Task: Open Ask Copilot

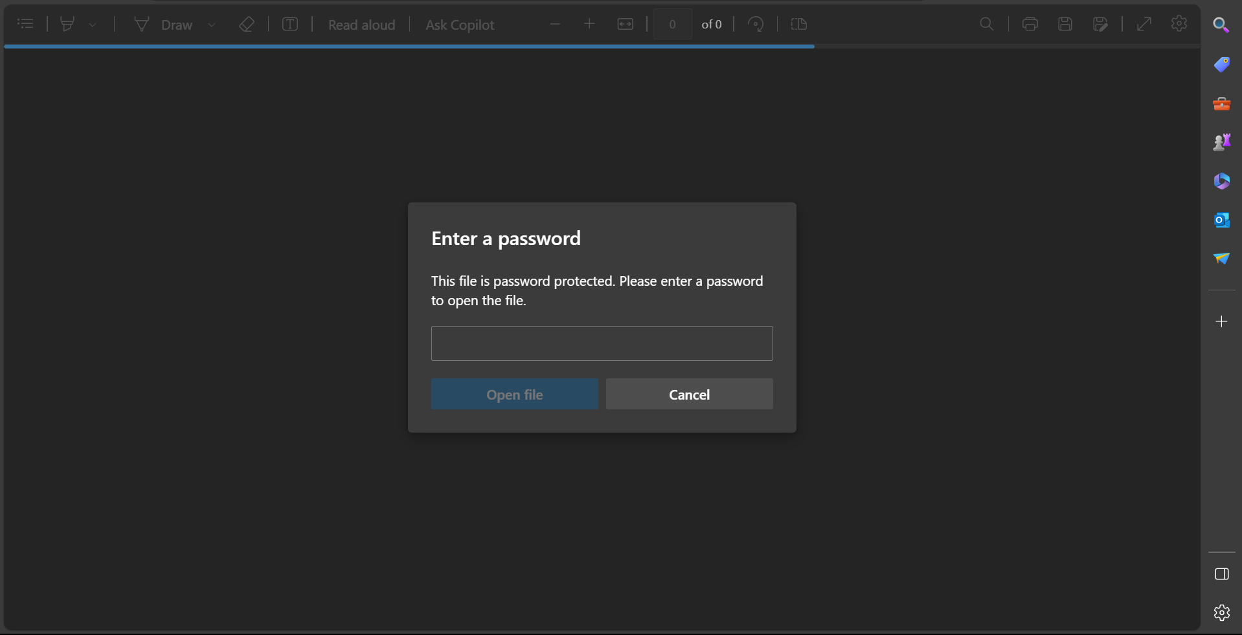Action: tap(460, 25)
